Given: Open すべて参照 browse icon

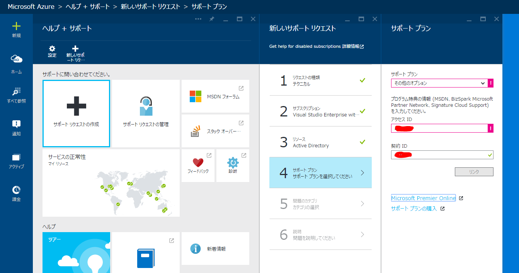Looking at the screenshot, I should coord(16,92).
